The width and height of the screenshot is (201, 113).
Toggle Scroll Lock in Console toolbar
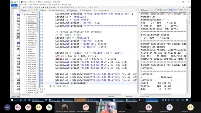coord(166,10)
